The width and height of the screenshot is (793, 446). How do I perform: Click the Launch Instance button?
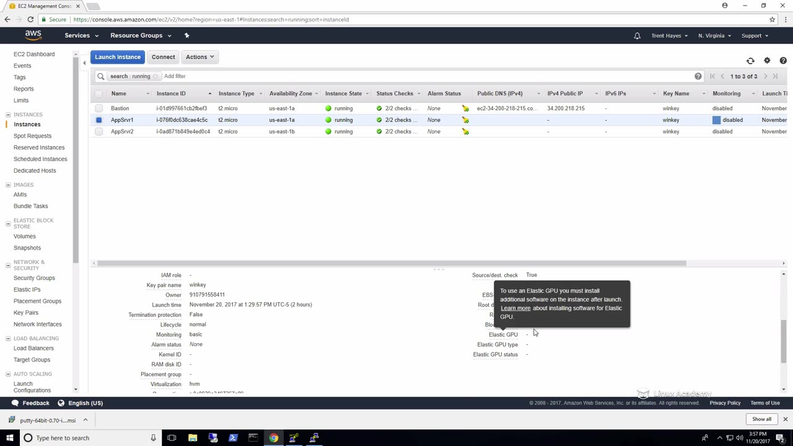(x=118, y=57)
